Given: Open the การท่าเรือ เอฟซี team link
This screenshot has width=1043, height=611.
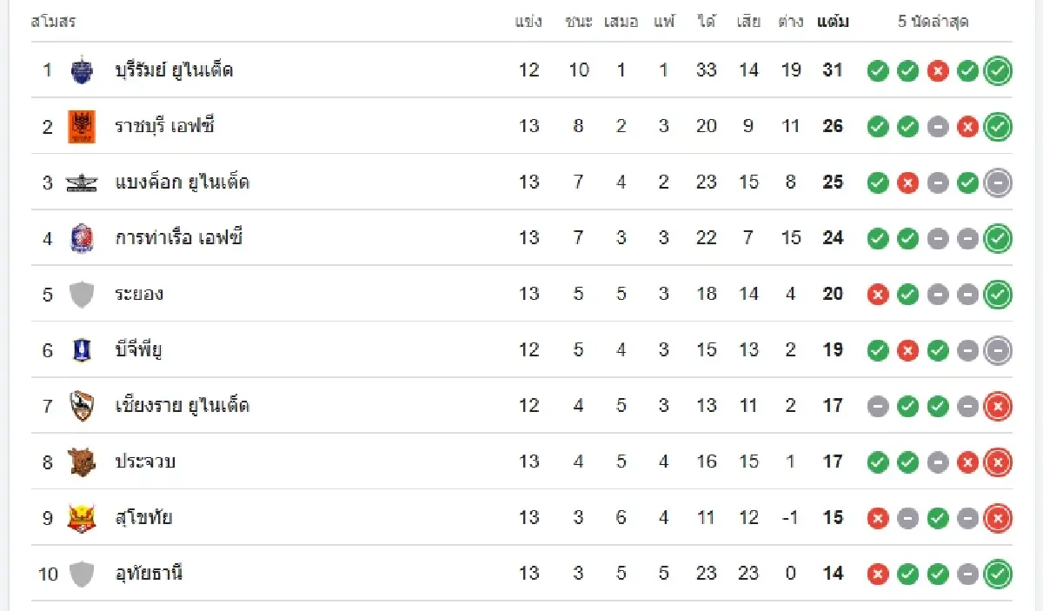Looking at the screenshot, I should [x=178, y=237].
